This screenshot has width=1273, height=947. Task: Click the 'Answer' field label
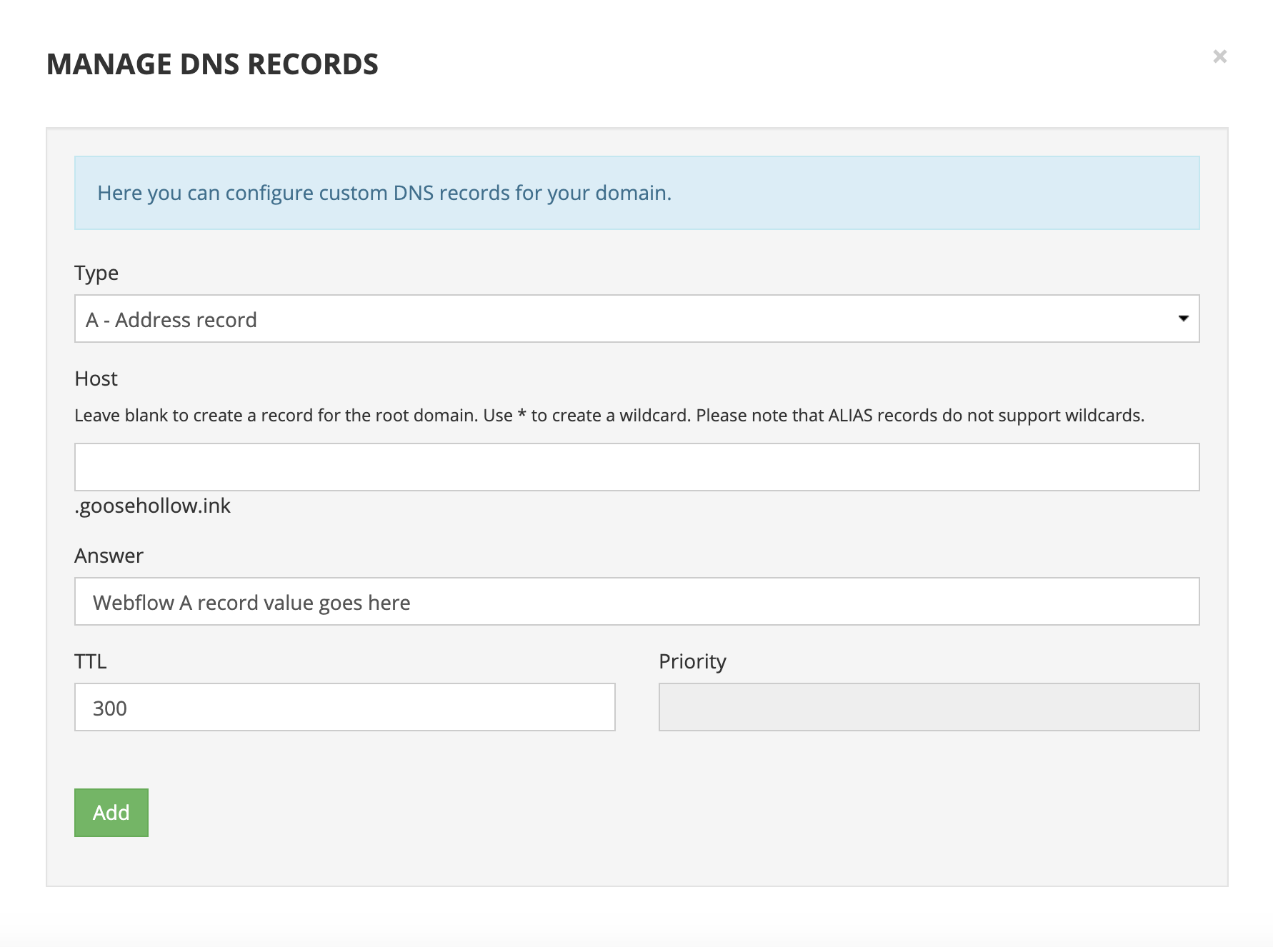click(109, 556)
